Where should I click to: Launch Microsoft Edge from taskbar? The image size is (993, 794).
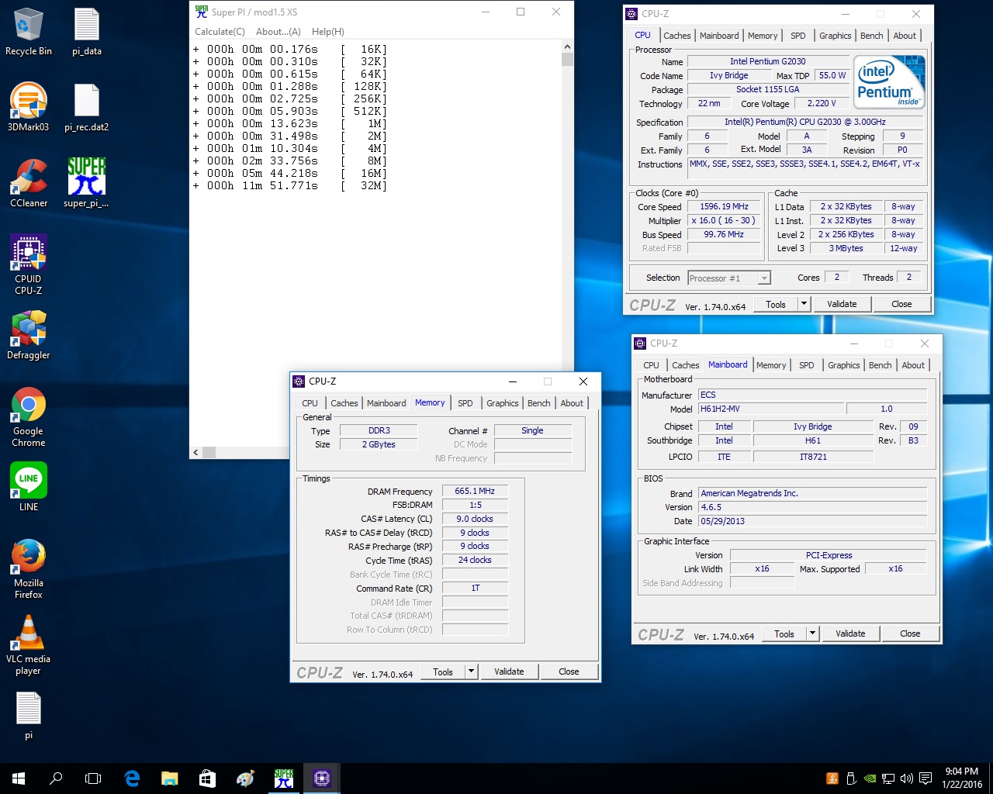click(x=132, y=778)
